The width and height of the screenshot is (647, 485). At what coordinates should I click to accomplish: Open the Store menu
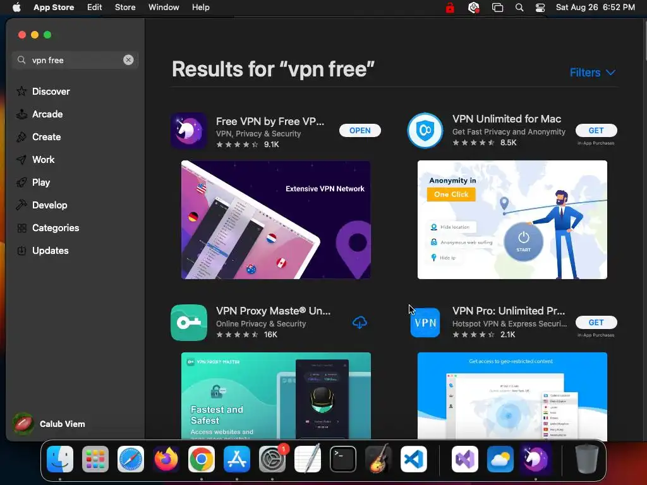point(125,8)
